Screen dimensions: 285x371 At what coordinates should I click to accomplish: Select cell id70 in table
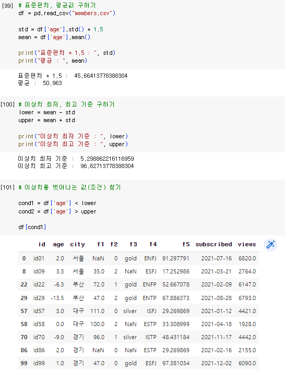[39, 337]
